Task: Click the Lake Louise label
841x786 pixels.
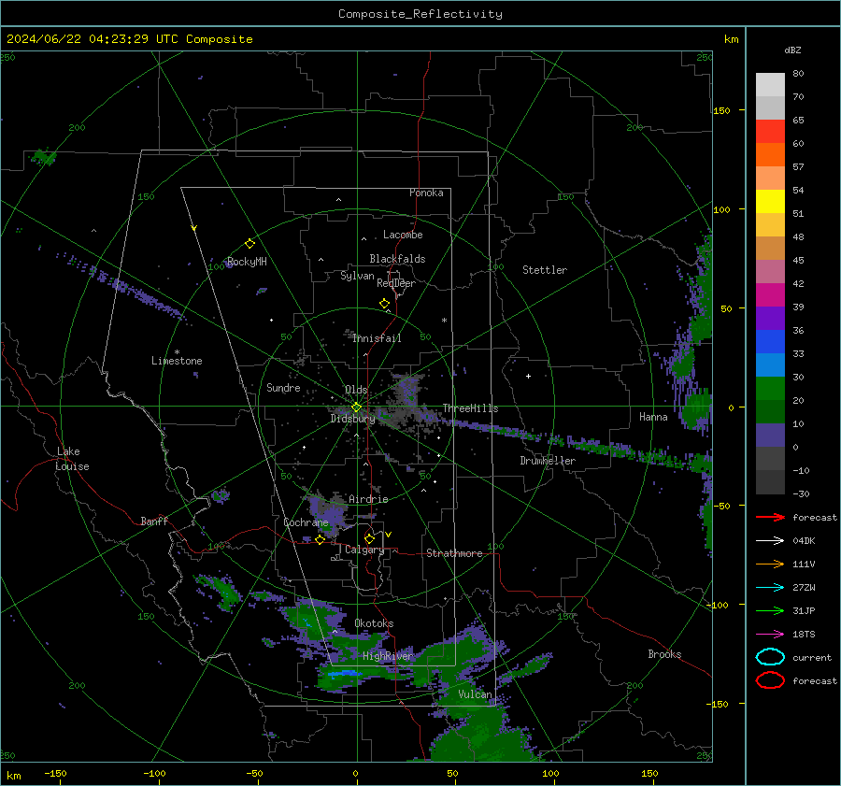Action: (x=72, y=459)
